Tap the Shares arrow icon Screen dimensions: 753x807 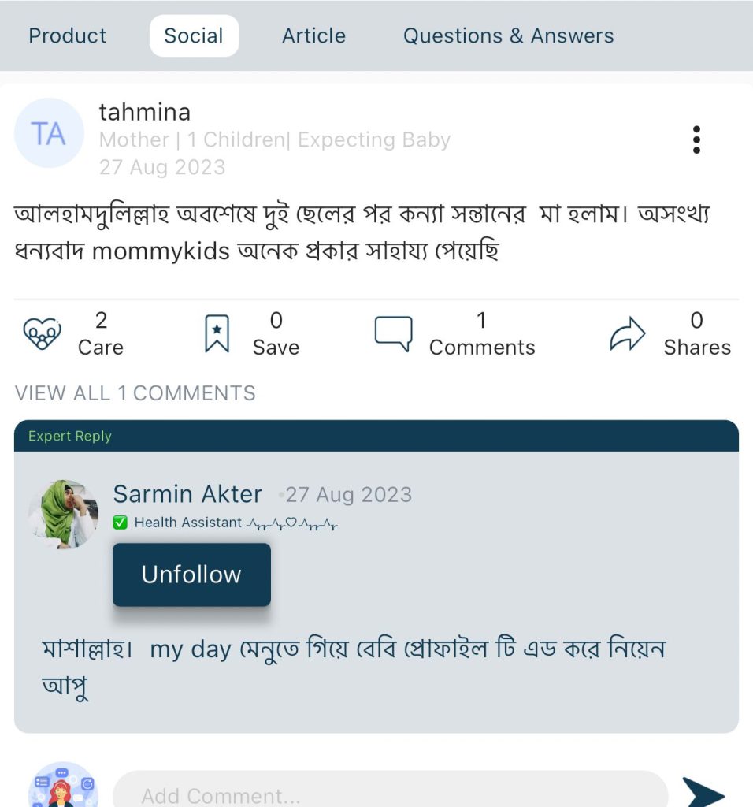pos(627,334)
